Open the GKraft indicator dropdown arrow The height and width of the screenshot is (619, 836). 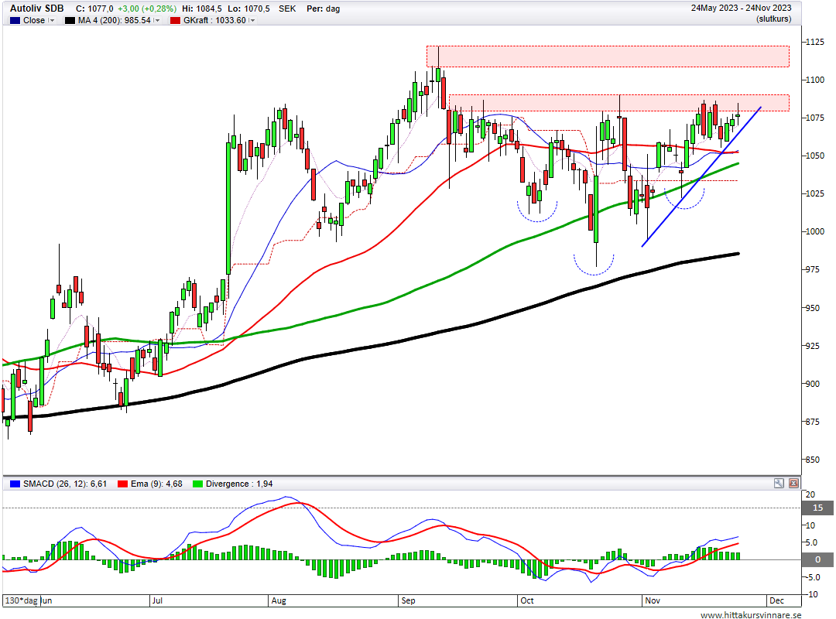coord(252,20)
